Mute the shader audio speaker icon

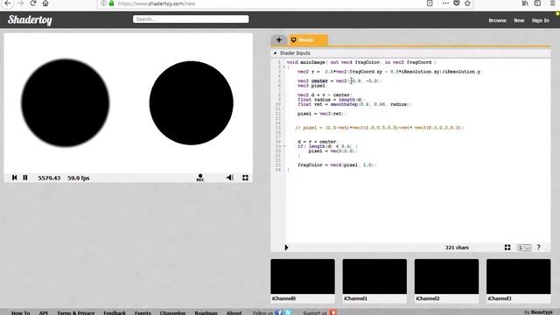[229, 178]
